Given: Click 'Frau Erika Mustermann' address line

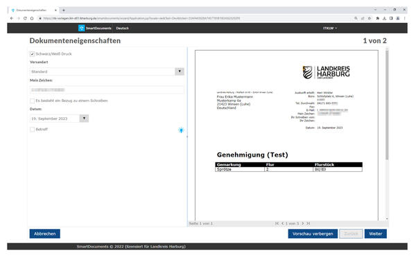Looking at the screenshot, I should click(x=235, y=97).
